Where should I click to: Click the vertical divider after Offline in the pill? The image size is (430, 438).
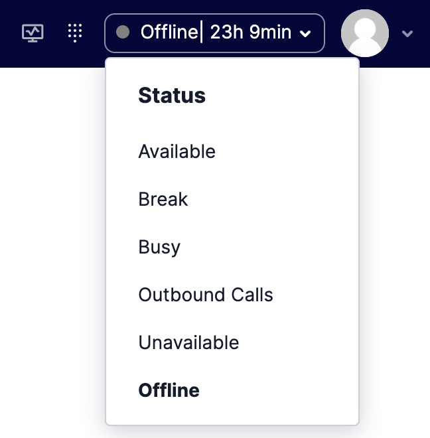(x=202, y=33)
